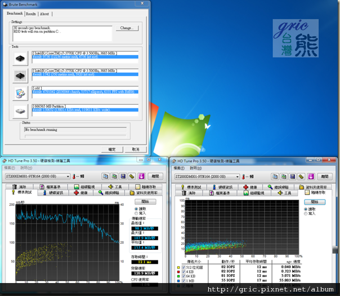
Task: Select 讀取 (read) radio in left HD Tune
Action: tap(136, 209)
